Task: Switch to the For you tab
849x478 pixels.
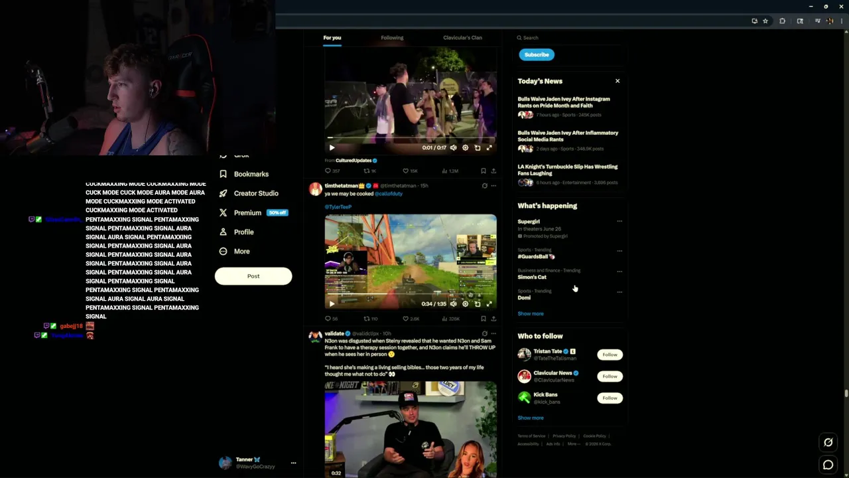Action: click(x=332, y=38)
